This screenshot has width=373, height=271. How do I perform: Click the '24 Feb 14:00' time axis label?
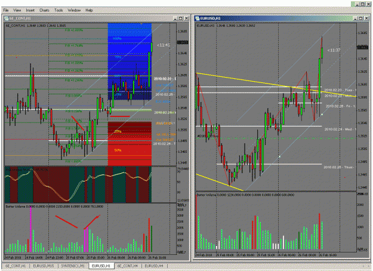[x=34, y=257]
